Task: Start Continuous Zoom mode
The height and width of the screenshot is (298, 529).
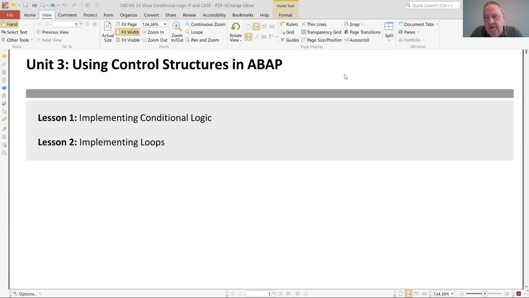Action: [205, 24]
